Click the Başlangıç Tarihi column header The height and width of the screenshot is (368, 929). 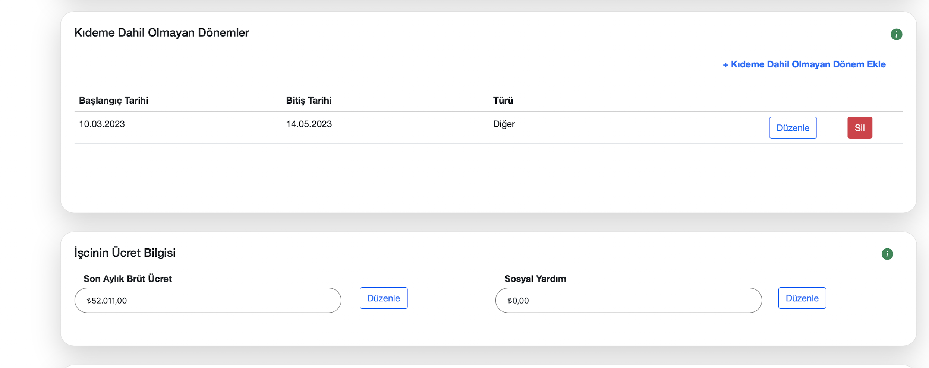113,101
